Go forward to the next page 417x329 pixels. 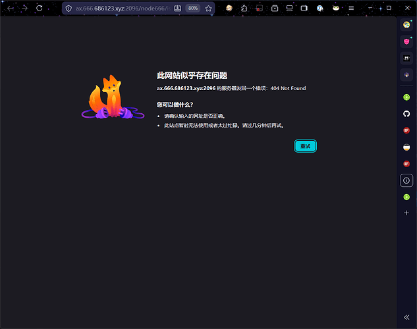pyautogui.click(x=25, y=9)
